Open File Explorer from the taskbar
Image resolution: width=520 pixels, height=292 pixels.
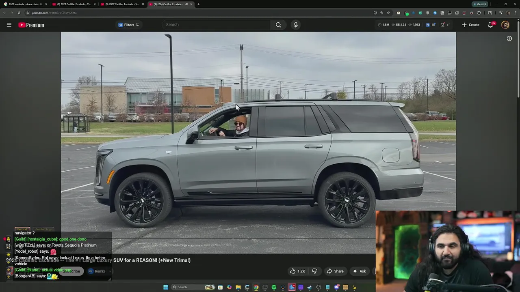(238, 287)
